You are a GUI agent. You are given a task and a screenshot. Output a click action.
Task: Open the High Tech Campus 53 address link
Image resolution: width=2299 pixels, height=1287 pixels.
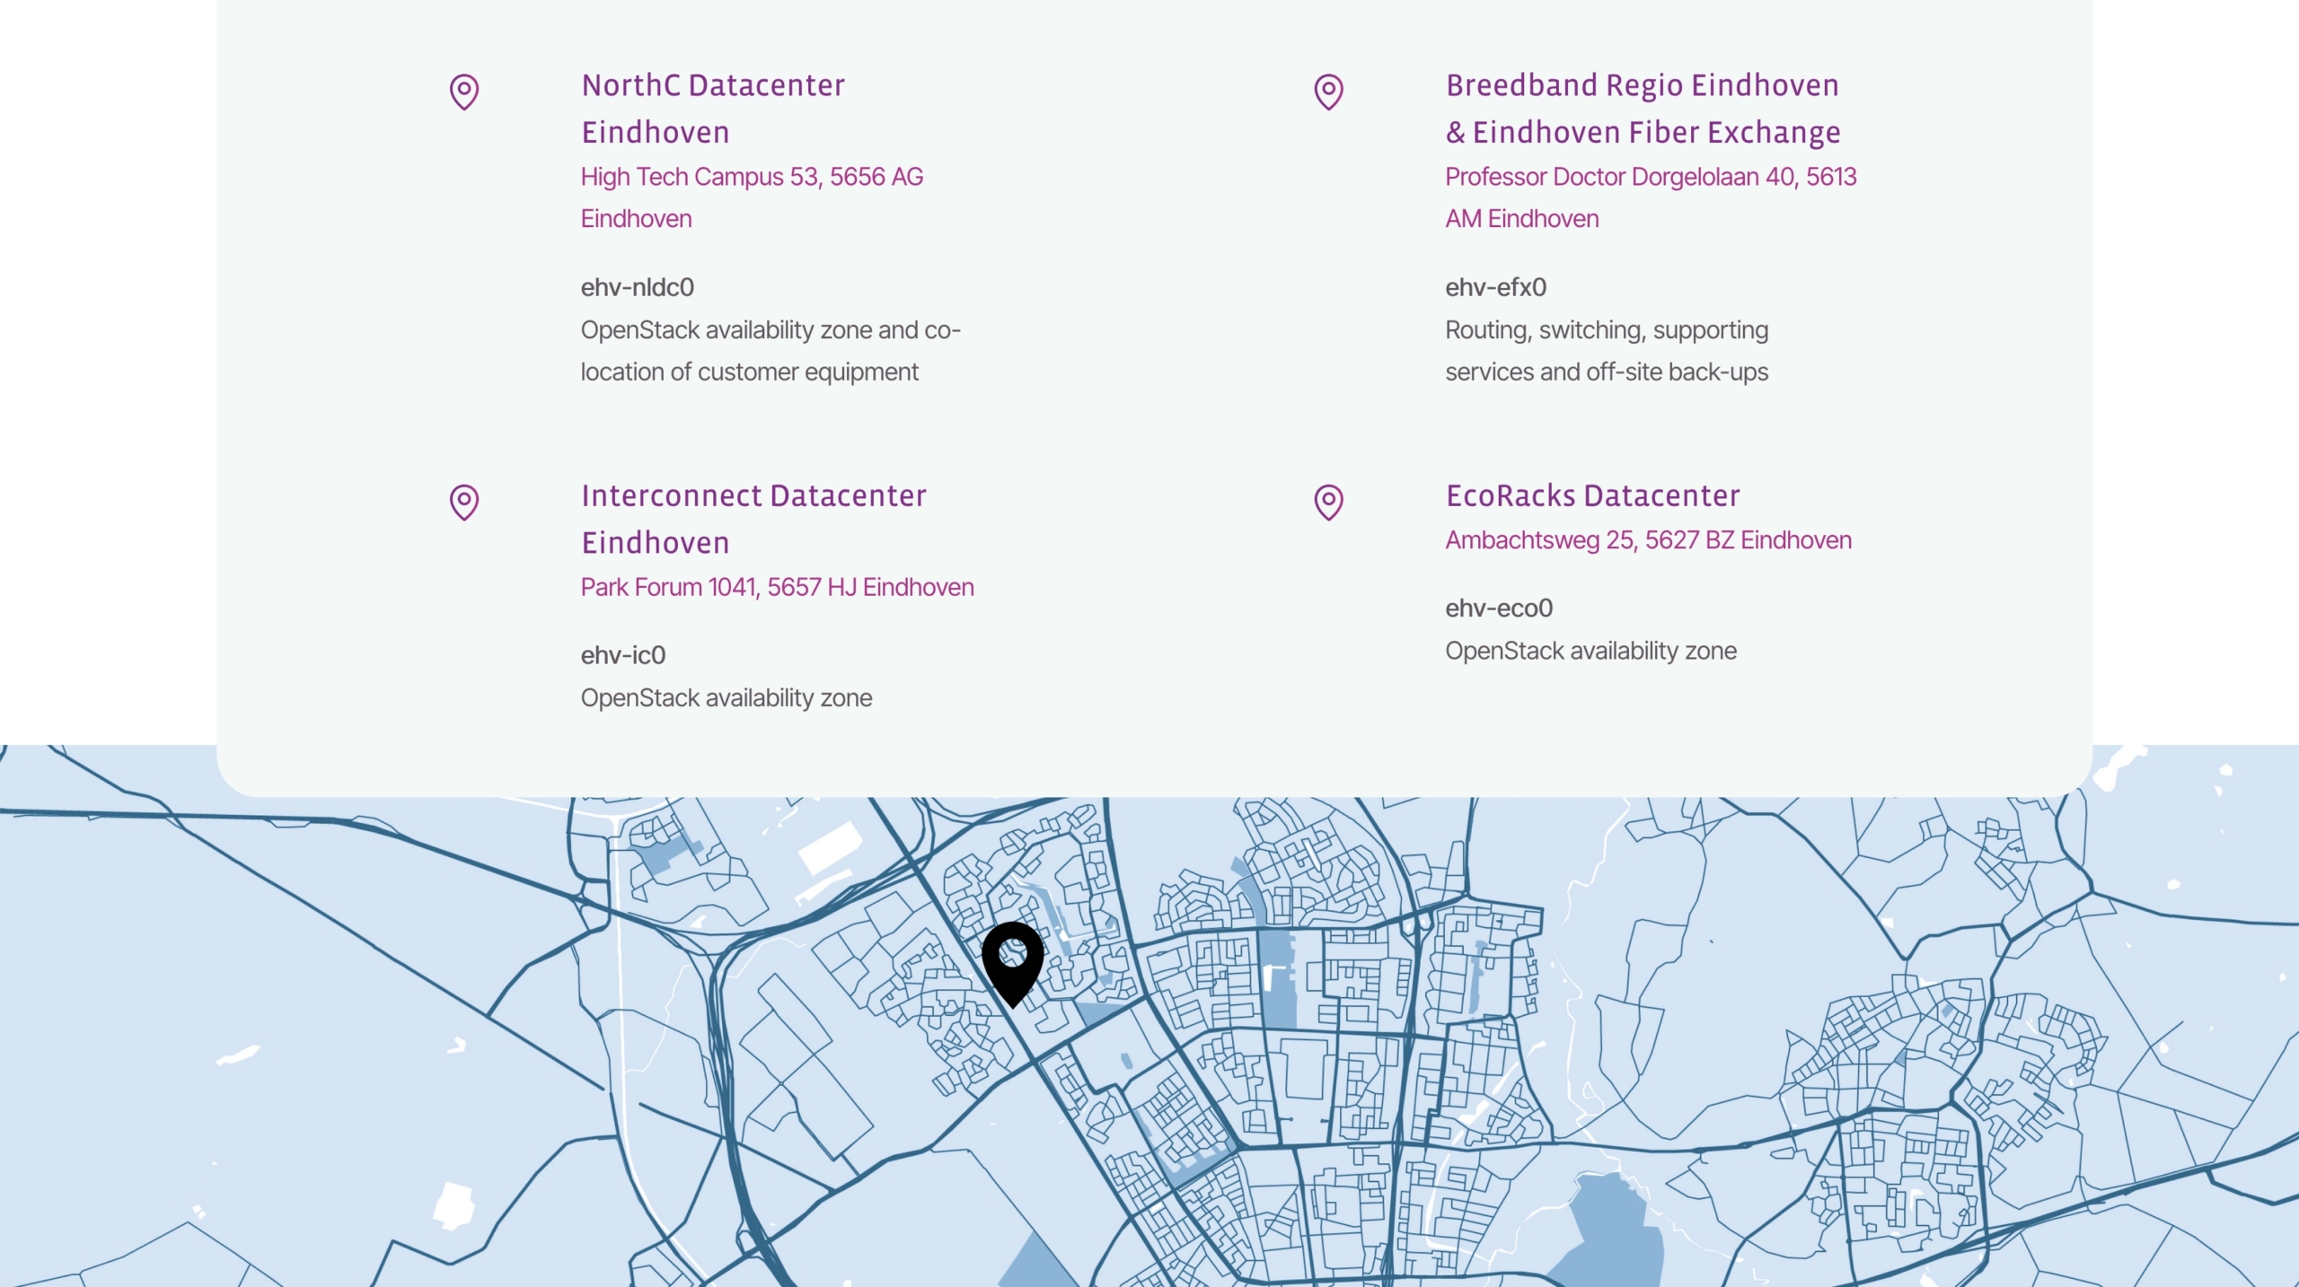tap(752, 197)
